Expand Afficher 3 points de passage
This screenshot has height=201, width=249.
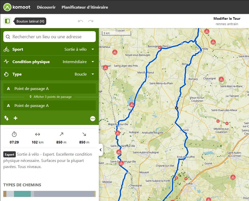coord(50,97)
